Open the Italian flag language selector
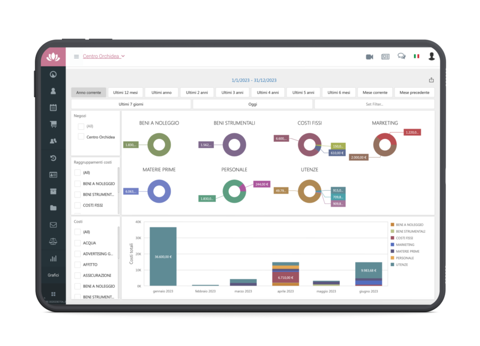 coord(416,56)
